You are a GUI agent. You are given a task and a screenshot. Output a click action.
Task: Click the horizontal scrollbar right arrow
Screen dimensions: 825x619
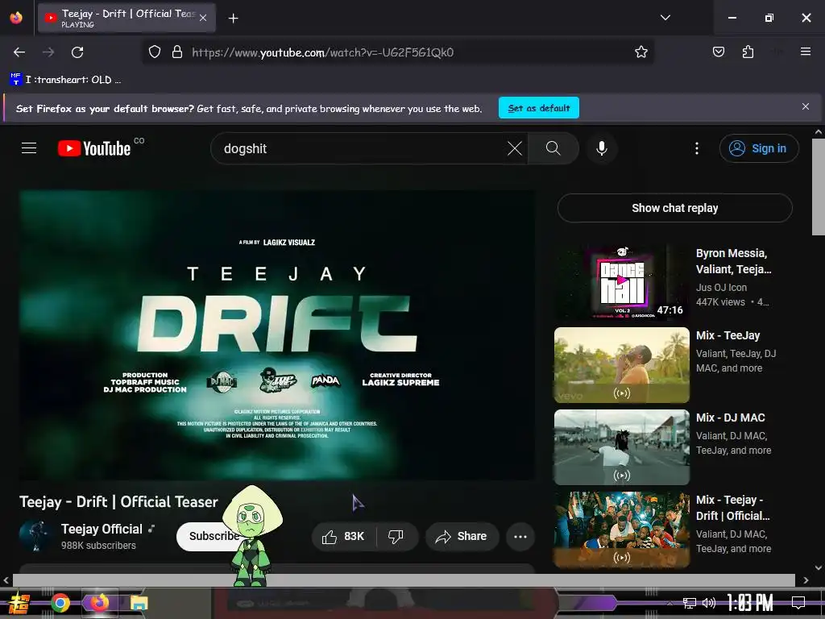click(806, 580)
